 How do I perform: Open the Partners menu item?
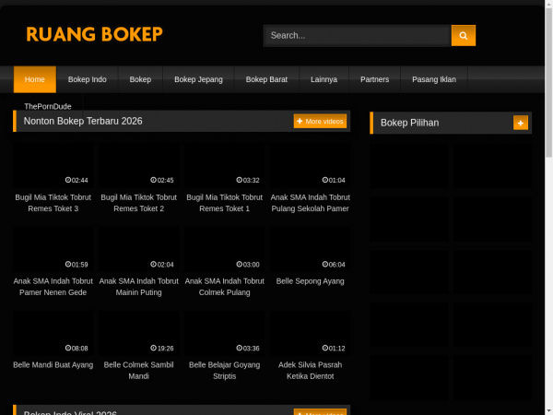(x=374, y=79)
